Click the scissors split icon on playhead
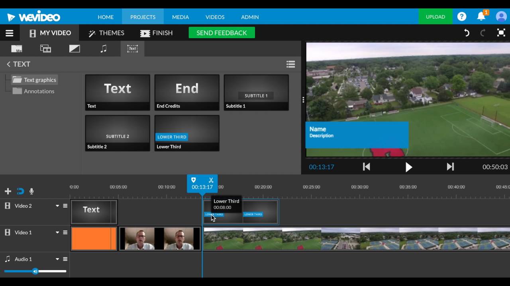 [211, 180]
